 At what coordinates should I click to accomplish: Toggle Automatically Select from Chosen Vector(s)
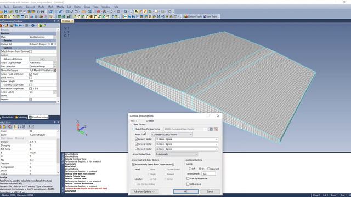click(133, 164)
